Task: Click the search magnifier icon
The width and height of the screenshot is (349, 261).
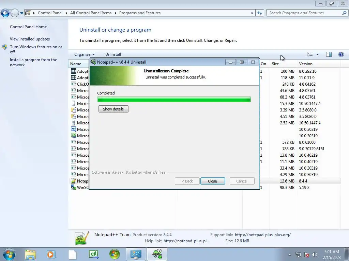Action: click(344, 13)
